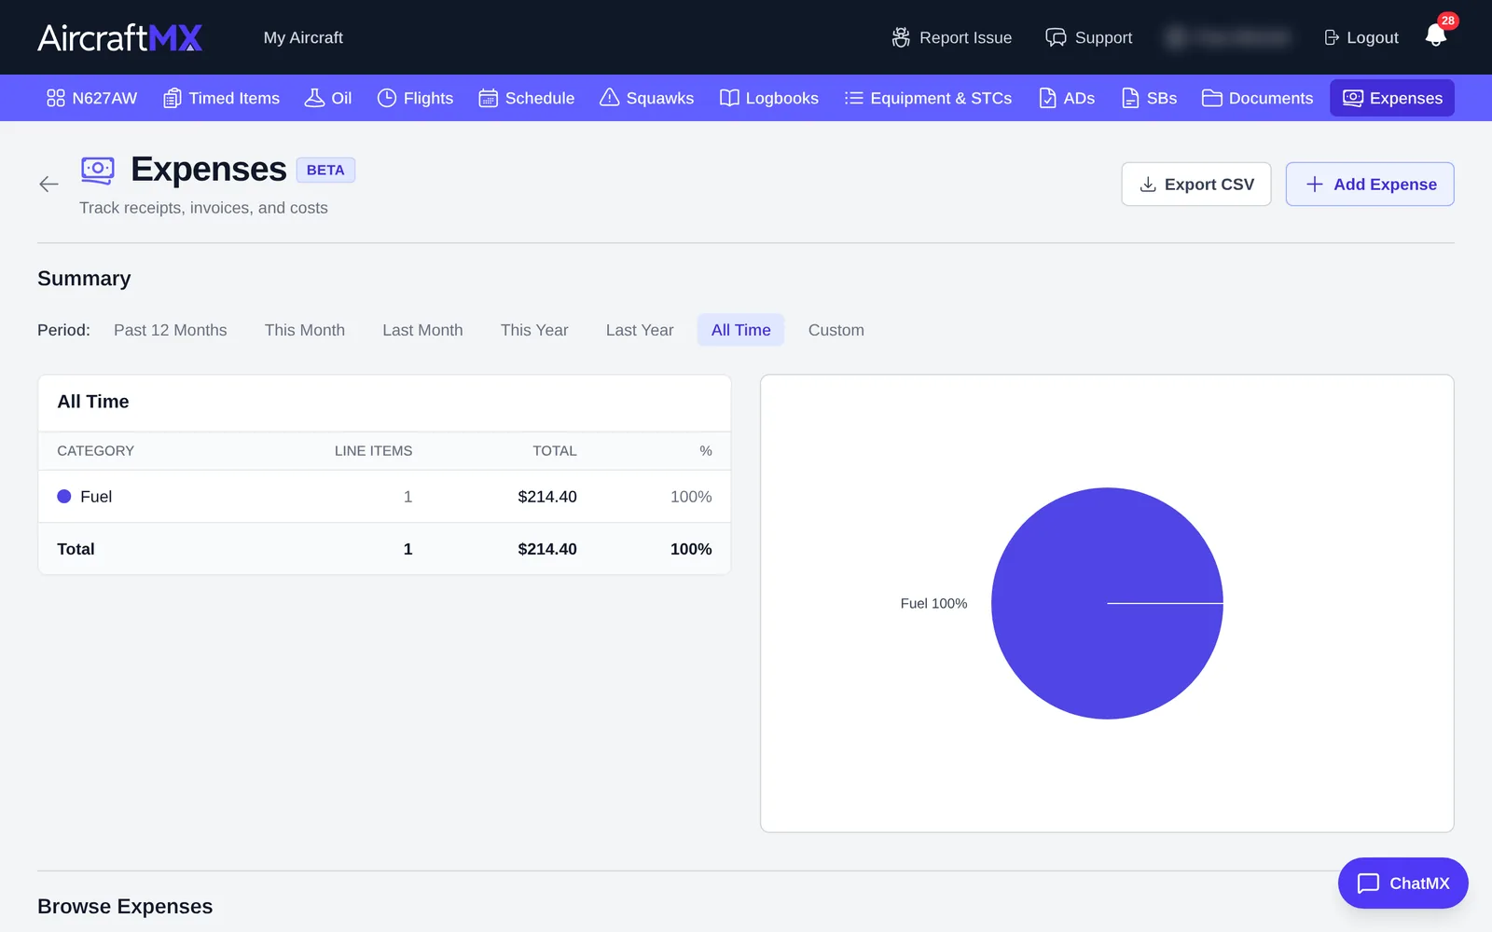Click the Oil flask icon
The width and height of the screenshot is (1492, 932).
tap(314, 98)
